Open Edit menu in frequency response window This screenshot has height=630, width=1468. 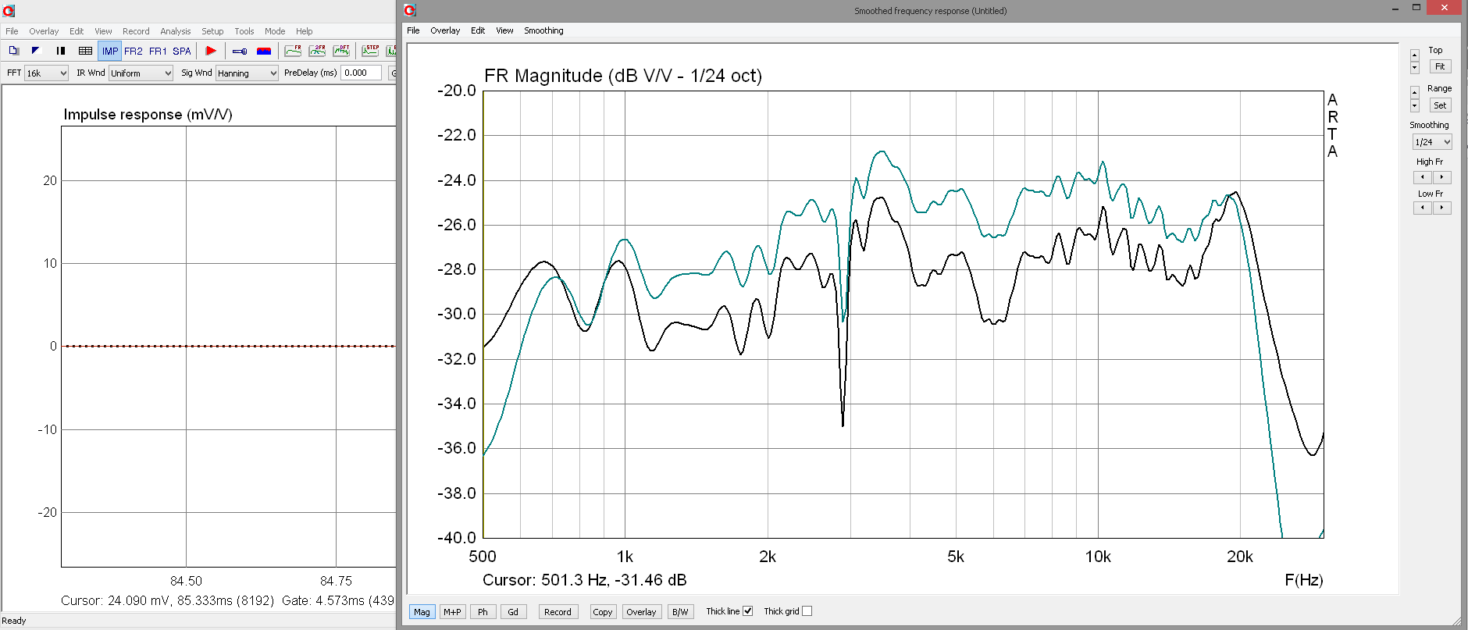[x=478, y=30]
